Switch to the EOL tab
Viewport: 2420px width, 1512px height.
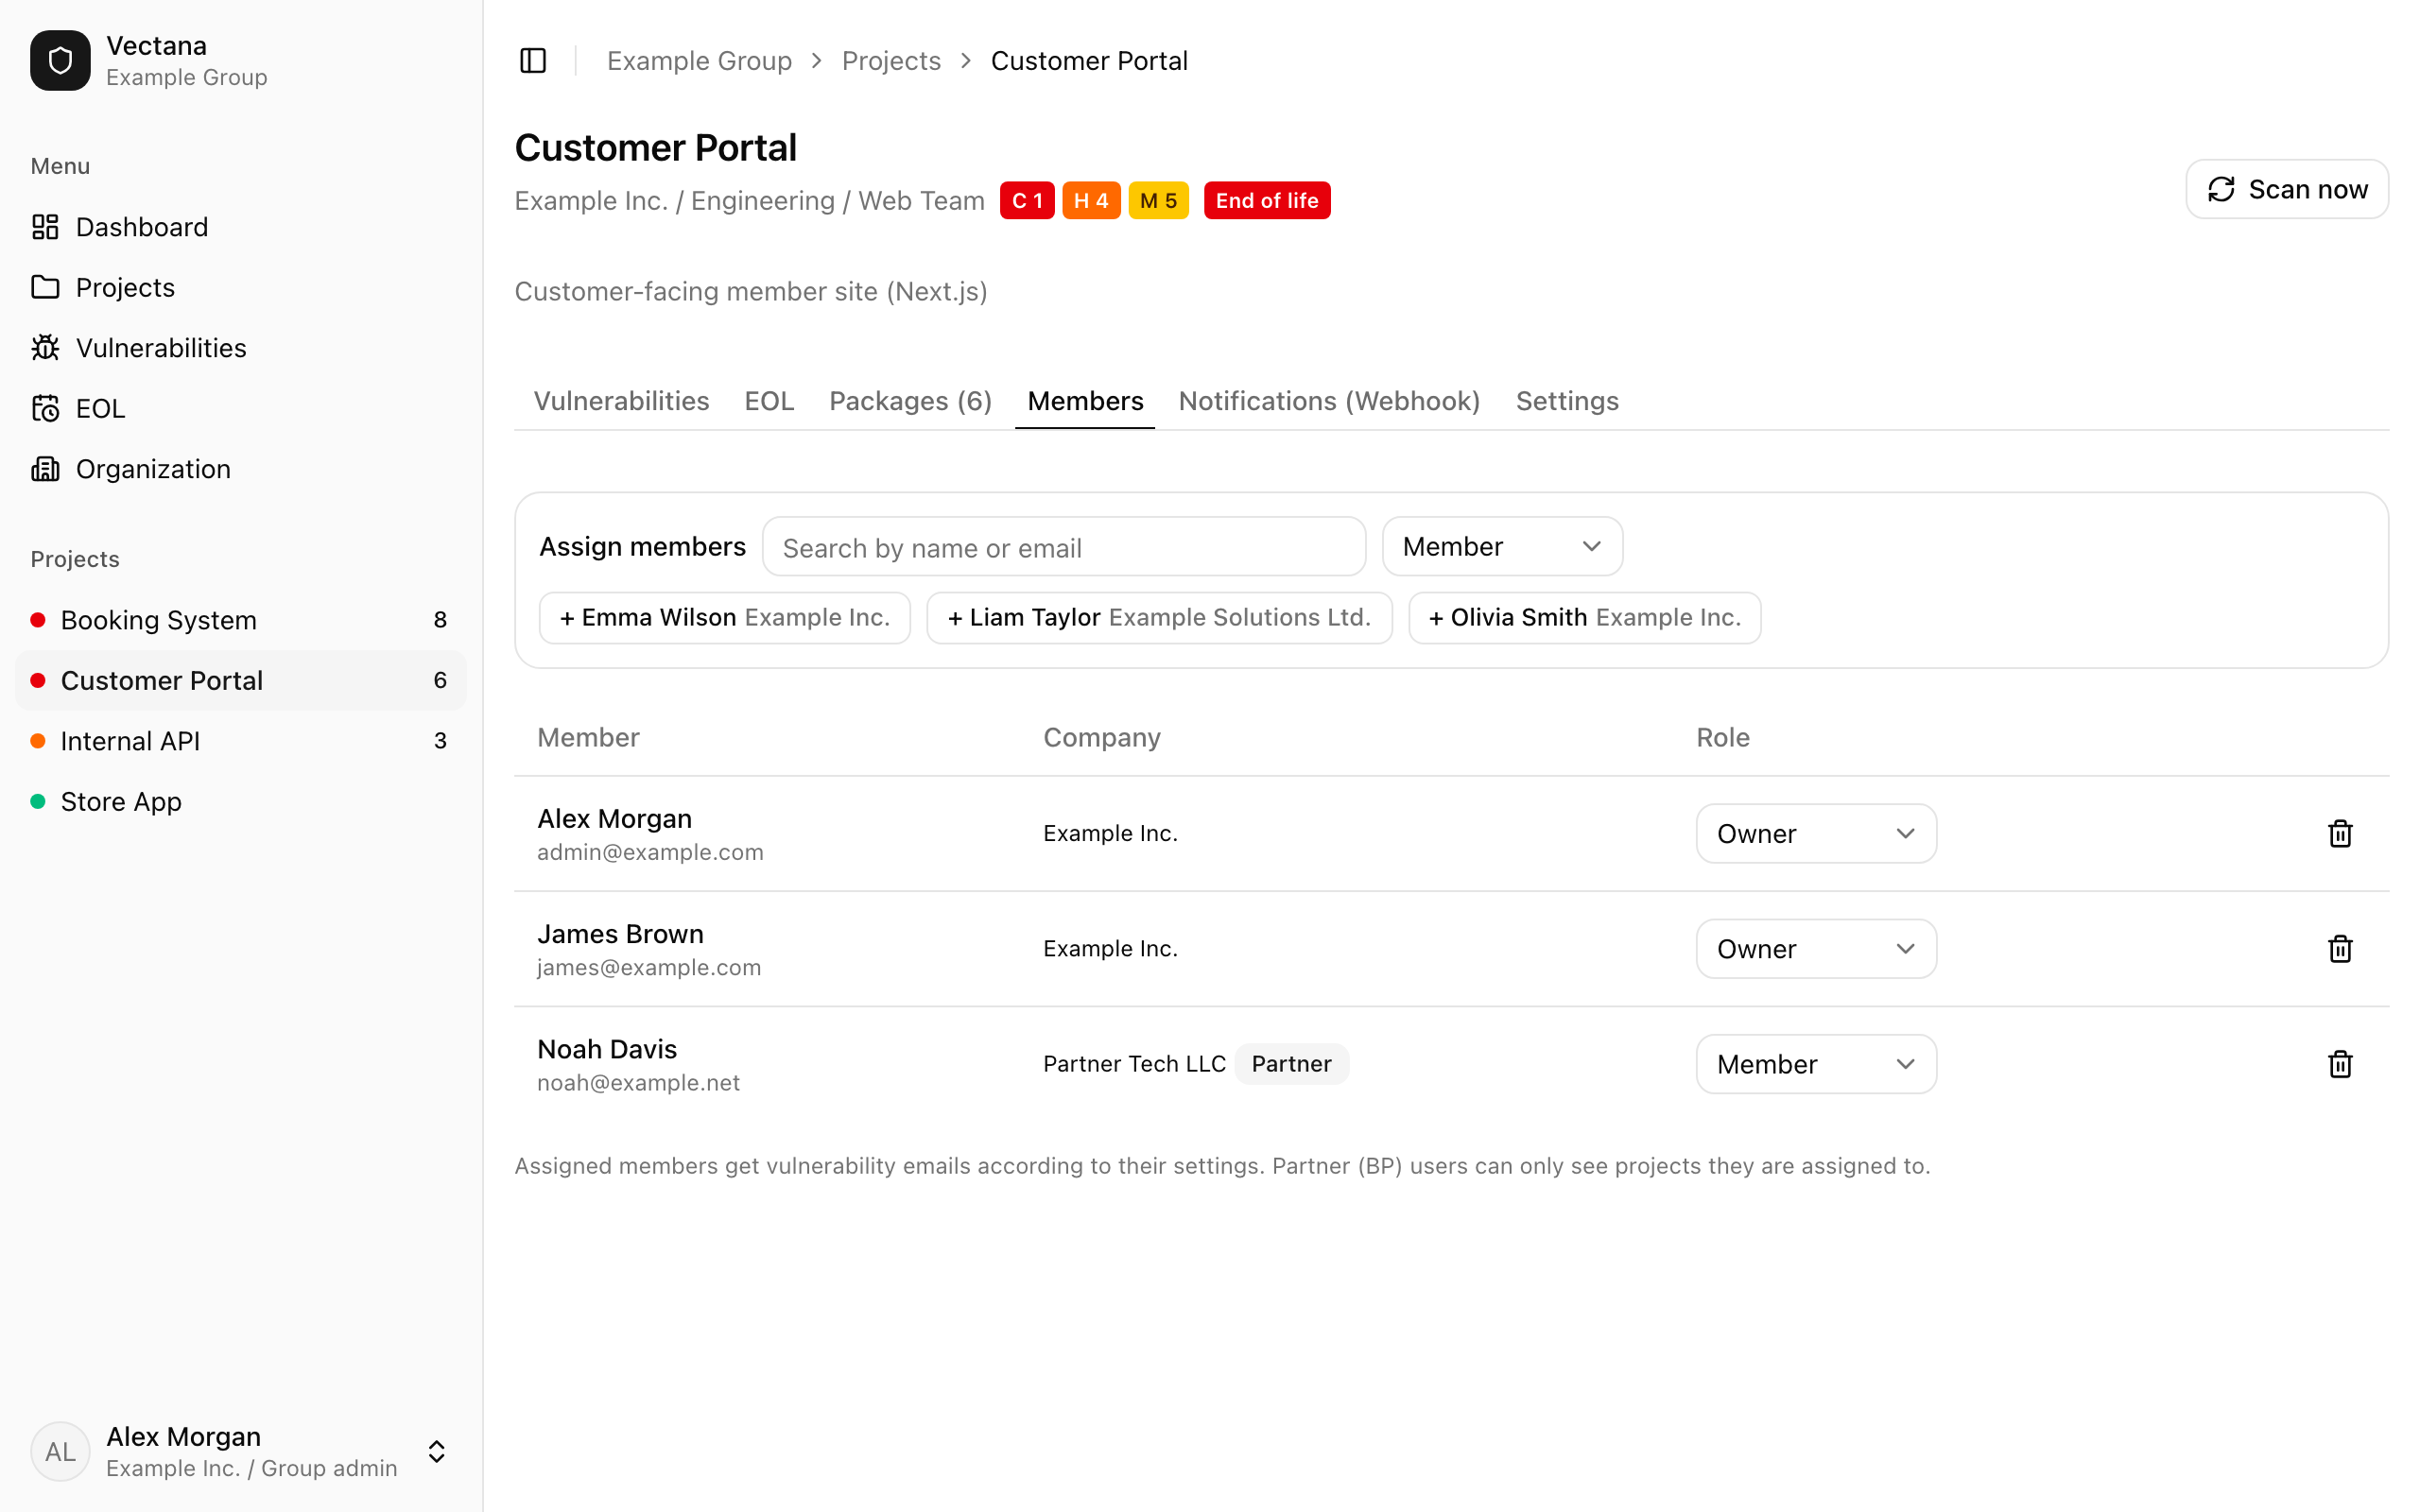coord(769,401)
